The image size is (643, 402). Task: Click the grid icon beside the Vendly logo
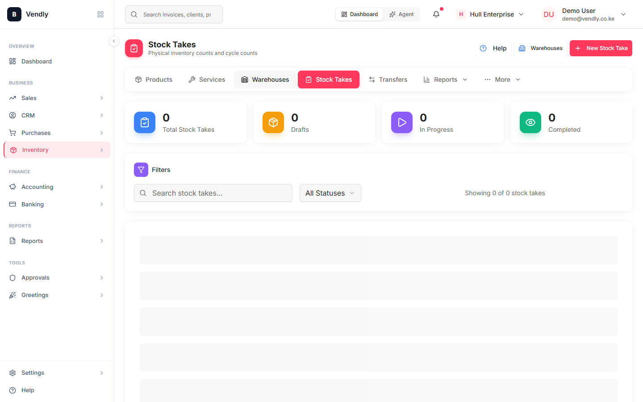point(100,14)
